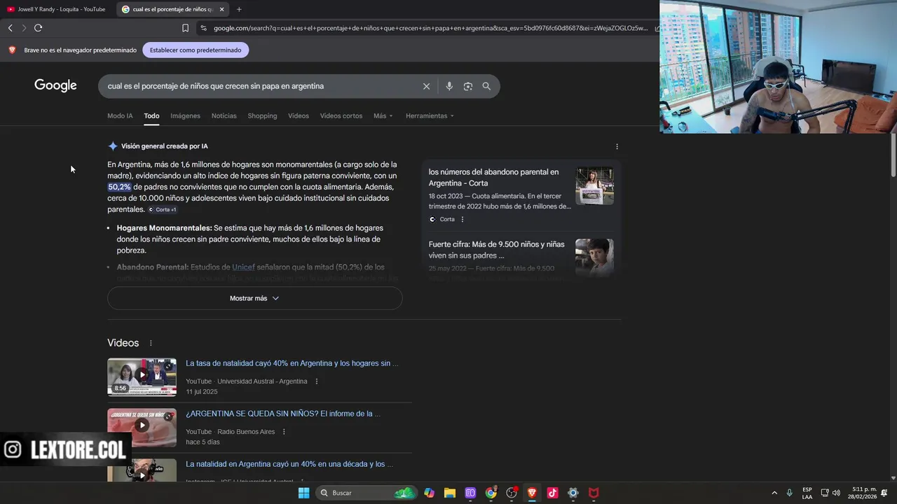The width and height of the screenshot is (897, 504).
Task: Open 'los números del abandono parental' article
Action: [493, 177]
